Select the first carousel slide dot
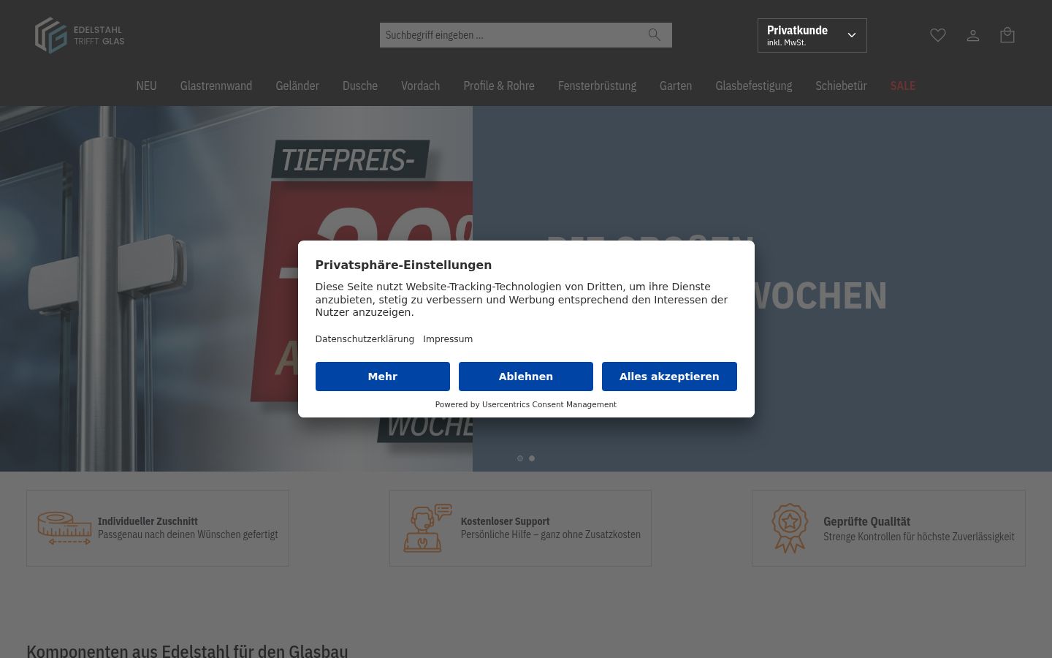1052x658 pixels. 520,458
